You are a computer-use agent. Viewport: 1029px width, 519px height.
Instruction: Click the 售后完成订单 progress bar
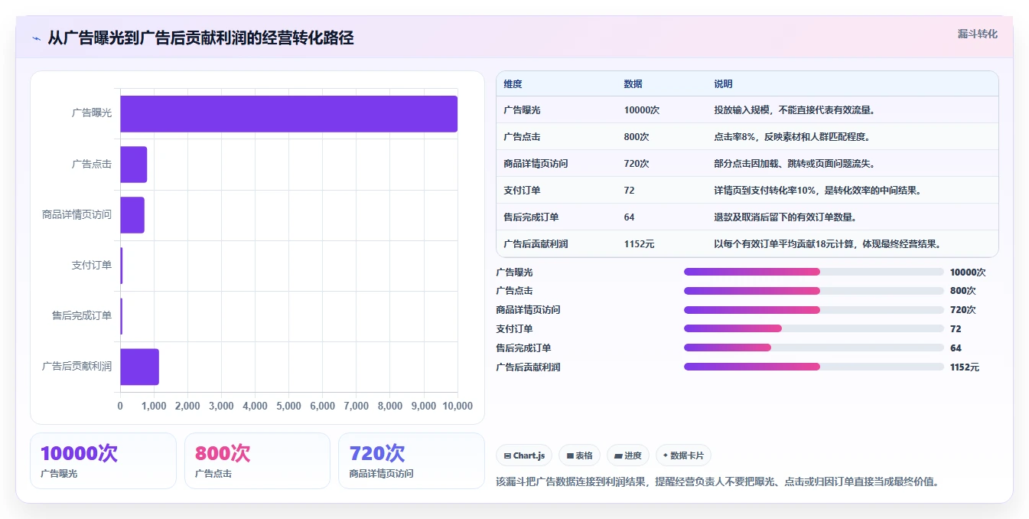[x=814, y=348]
